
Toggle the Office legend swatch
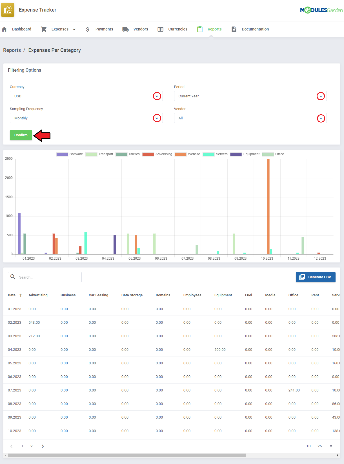coord(268,154)
